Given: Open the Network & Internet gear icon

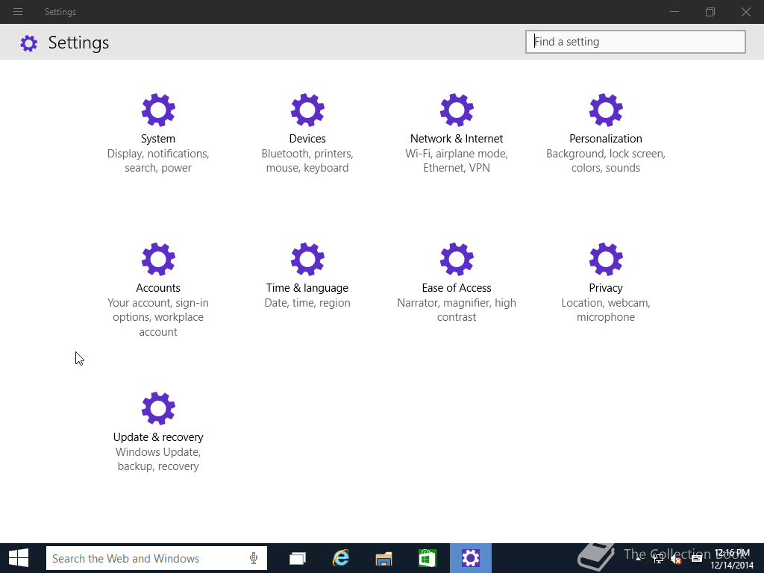Looking at the screenshot, I should (457, 110).
